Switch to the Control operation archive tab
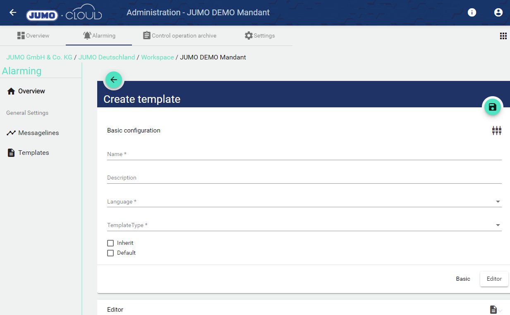The image size is (510, 315). tap(180, 36)
